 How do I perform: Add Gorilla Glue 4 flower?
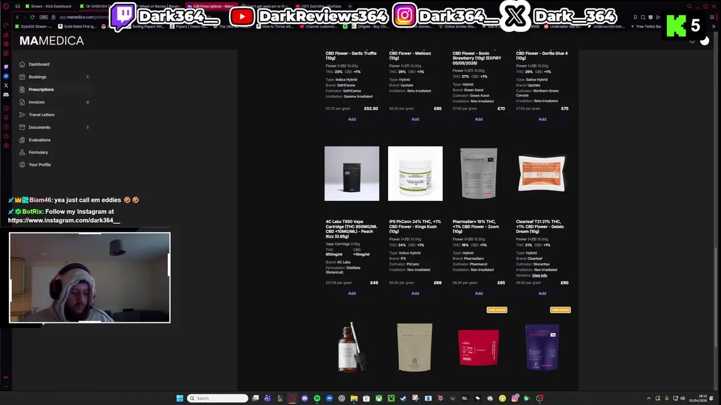[542, 119]
